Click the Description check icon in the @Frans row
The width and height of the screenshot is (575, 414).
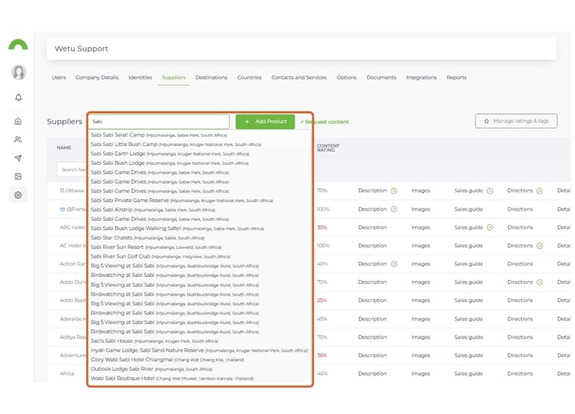[x=394, y=210]
